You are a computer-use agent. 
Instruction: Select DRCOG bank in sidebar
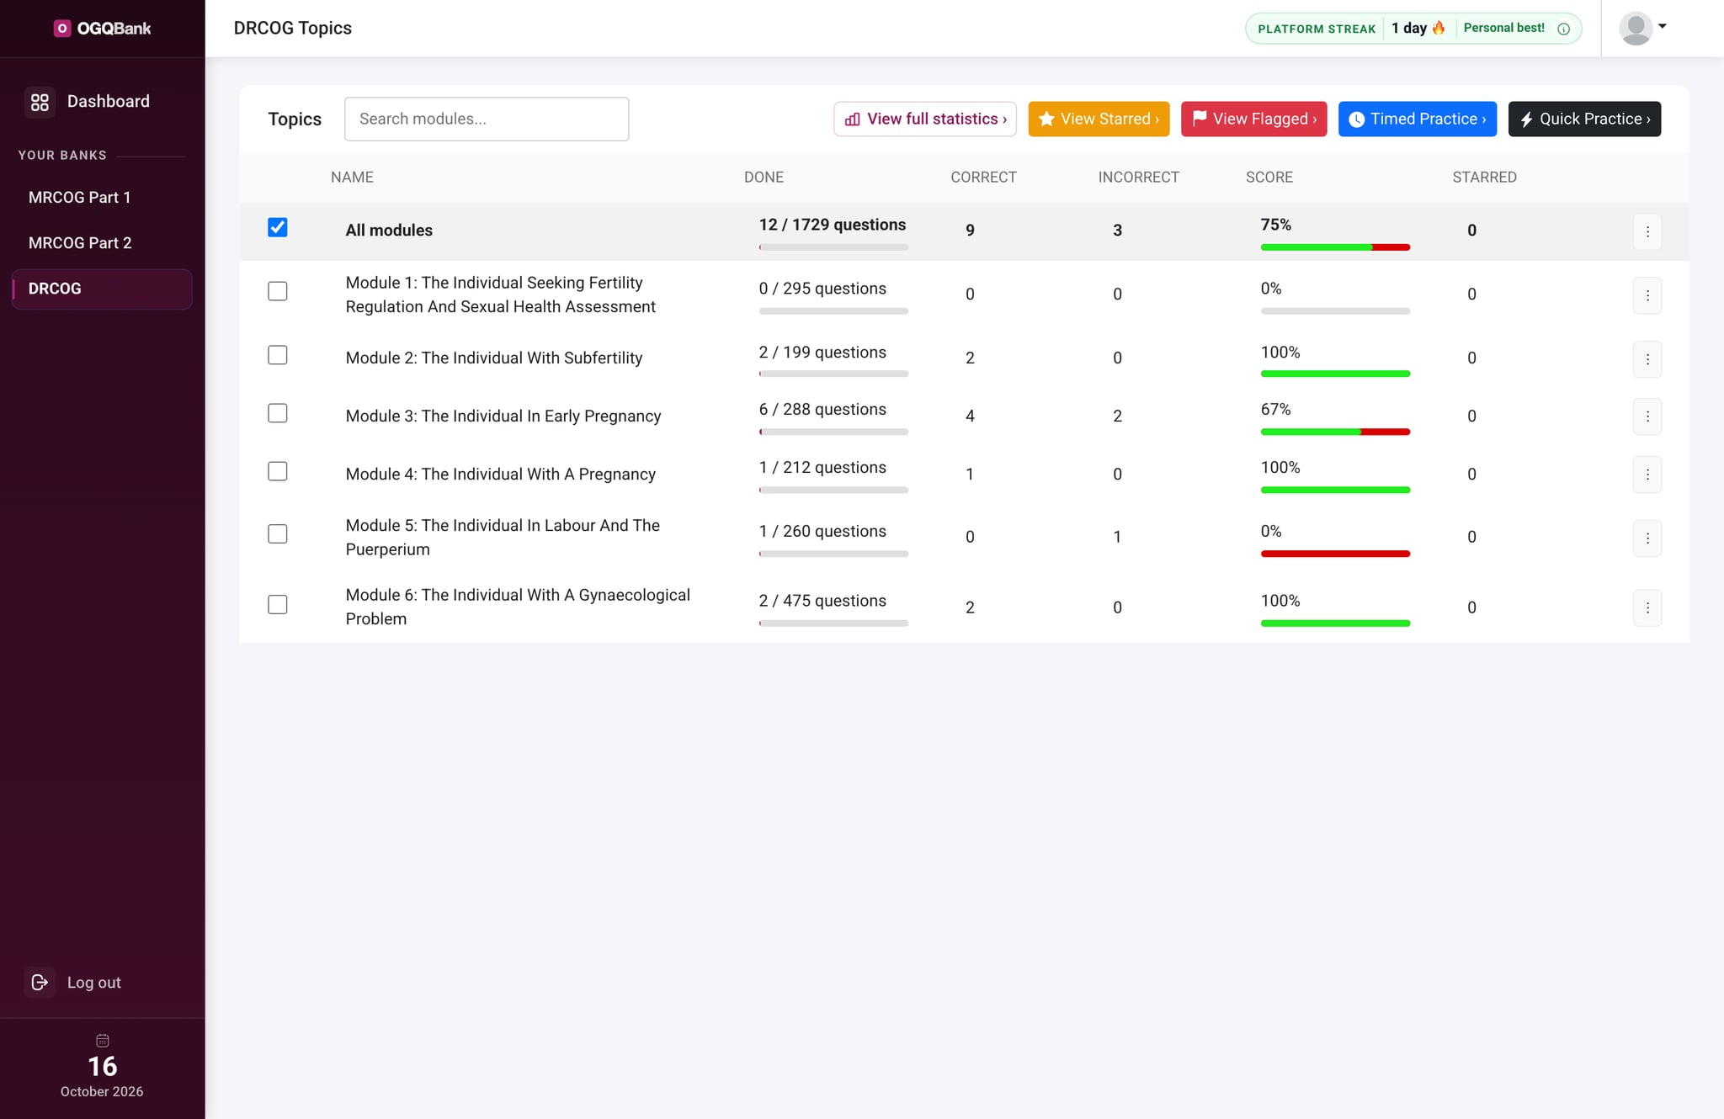(102, 289)
